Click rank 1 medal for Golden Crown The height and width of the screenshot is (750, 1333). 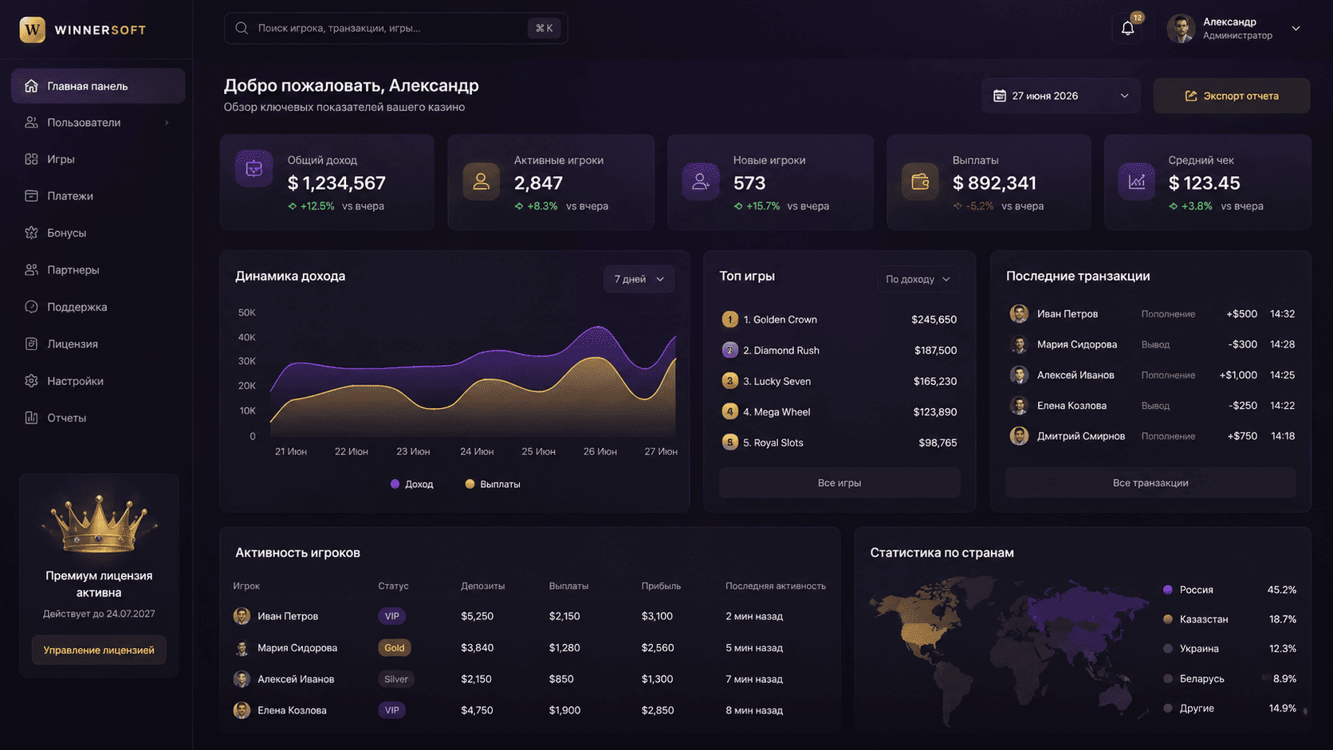[729, 320]
